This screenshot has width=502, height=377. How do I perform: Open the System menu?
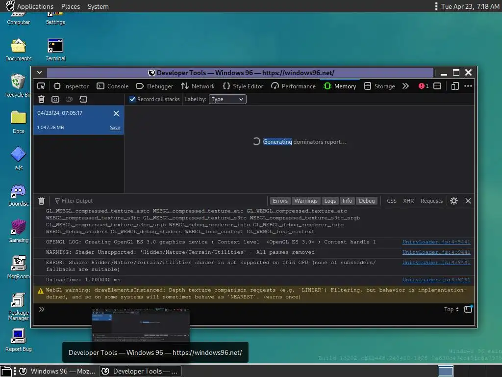click(98, 6)
